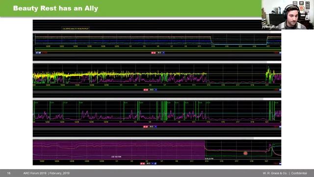Click the footer text 'W. R. Grace & Co. | Confidential'
This screenshot has width=314, height=177.
(285, 173)
